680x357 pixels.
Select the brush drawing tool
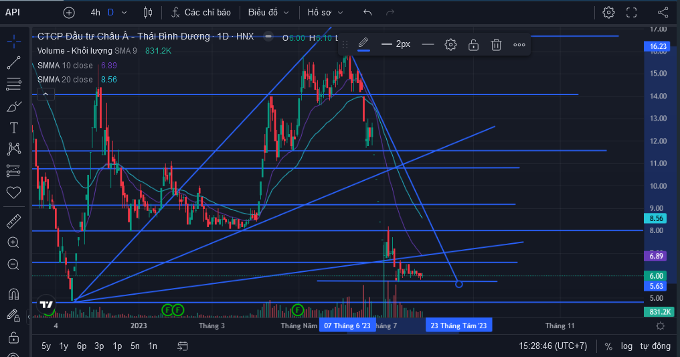coord(14,106)
